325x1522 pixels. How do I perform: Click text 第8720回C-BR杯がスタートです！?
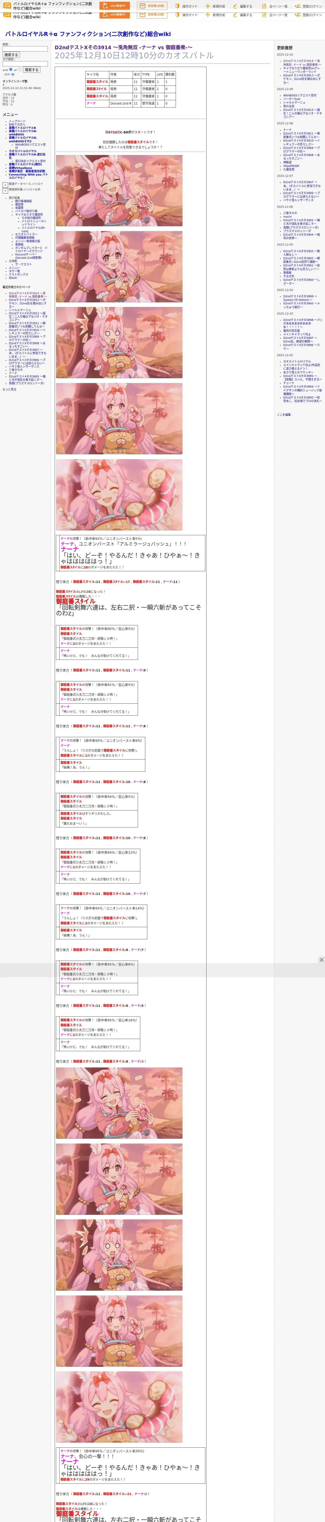pyautogui.click(x=130, y=132)
